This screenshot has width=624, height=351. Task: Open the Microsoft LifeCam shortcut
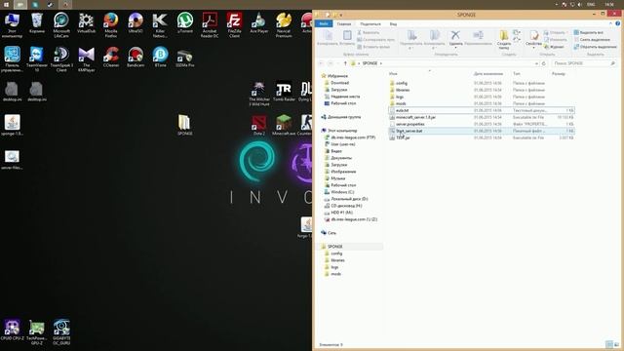(61, 24)
